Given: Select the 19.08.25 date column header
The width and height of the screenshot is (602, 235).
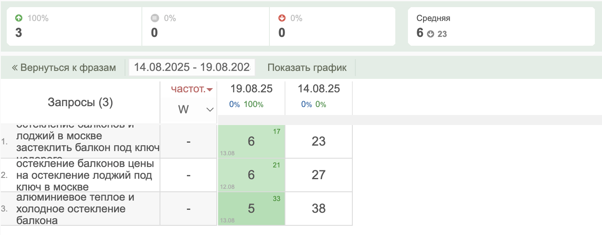Looking at the screenshot, I should click(251, 89).
